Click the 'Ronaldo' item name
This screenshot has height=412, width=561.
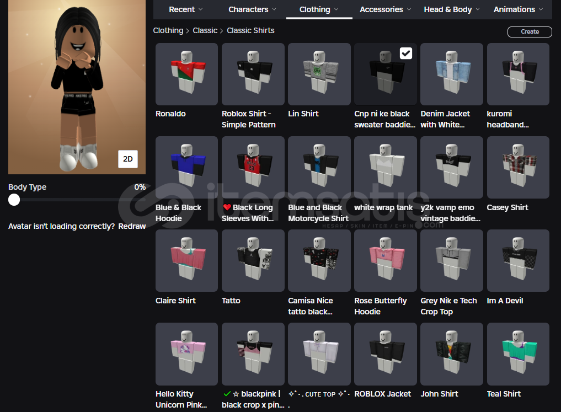(170, 114)
